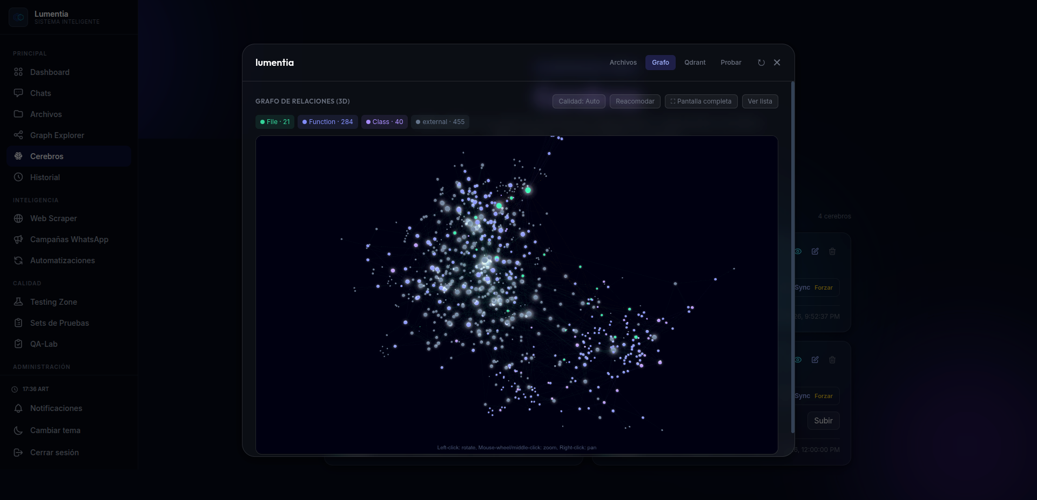Select the Grafo tab

(x=661, y=63)
